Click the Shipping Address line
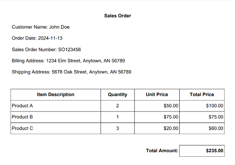Screen dimensions: 235x165 71,72
